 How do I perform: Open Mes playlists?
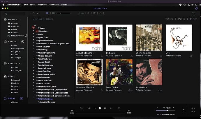point(17,36)
